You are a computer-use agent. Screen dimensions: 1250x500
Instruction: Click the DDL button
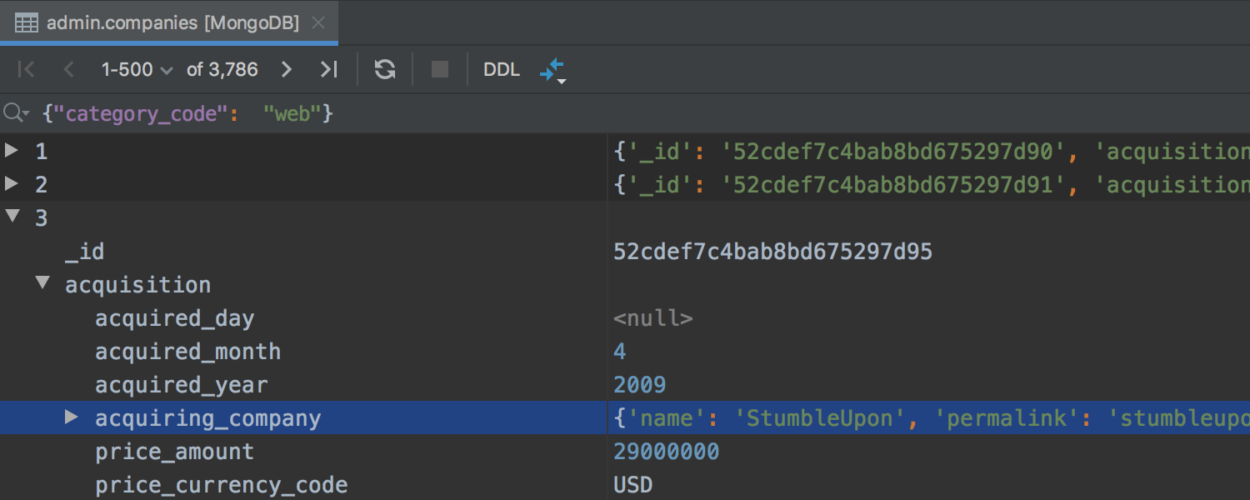502,70
